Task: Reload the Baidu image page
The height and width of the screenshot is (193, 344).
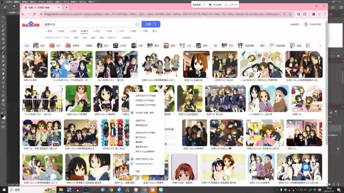Action: pos(34,14)
